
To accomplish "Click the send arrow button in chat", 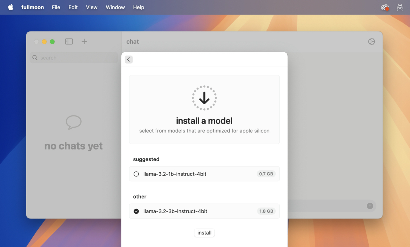I will 370,206.
